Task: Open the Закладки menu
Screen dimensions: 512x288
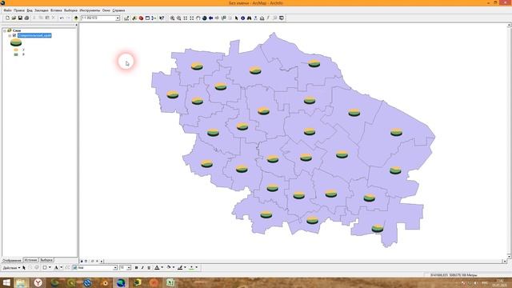Action: tap(42, 10)
